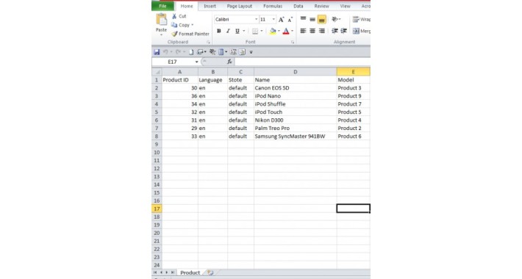The image size is (522, 279).
Task: Center text horizontally
Action: [x=312, y=31]
